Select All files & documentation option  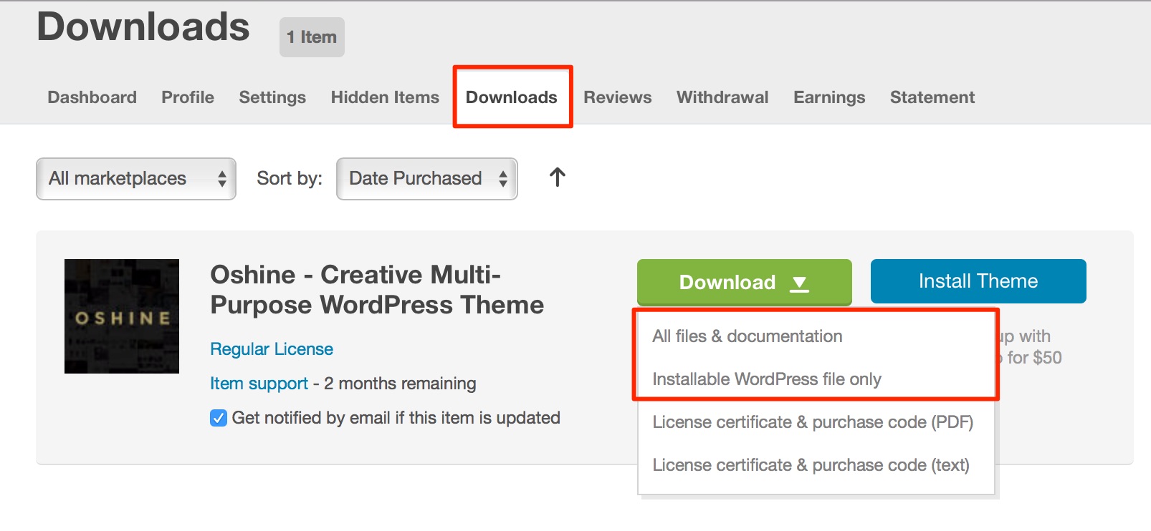747,336
